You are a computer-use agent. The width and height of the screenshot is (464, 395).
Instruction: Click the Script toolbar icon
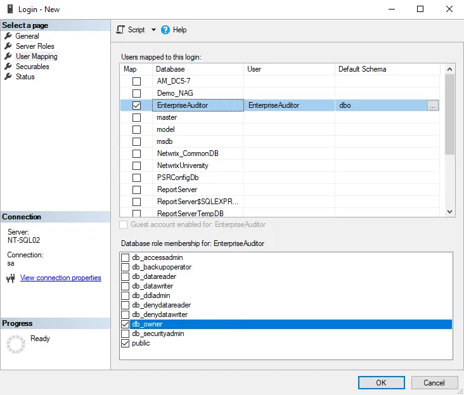pyautogui.click(x=120, y=30)
